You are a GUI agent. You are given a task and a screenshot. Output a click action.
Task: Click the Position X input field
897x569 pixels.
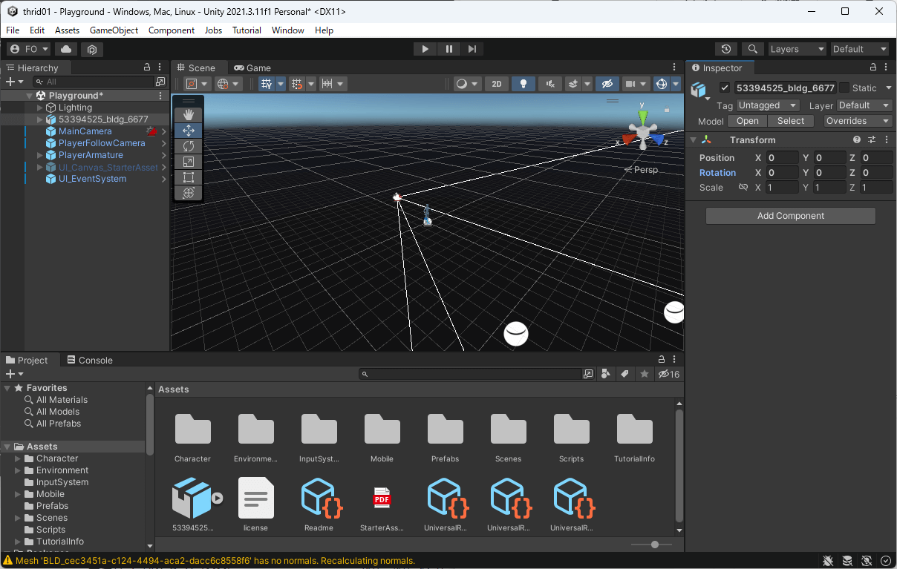point(783,158)
